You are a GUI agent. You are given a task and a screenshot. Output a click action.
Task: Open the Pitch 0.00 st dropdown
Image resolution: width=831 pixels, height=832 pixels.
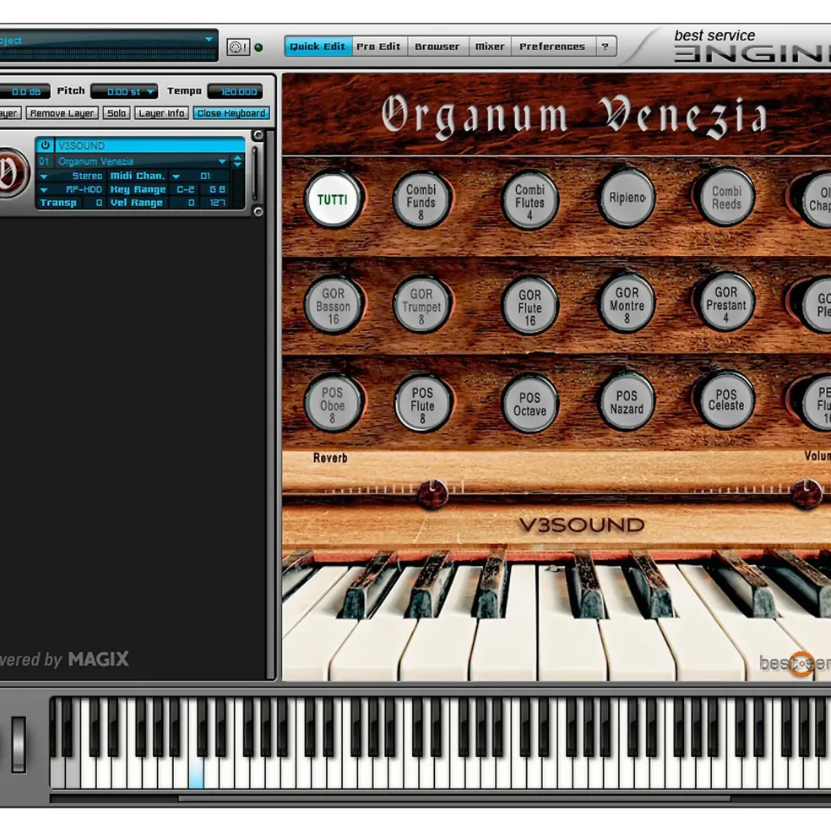[124, 92]
